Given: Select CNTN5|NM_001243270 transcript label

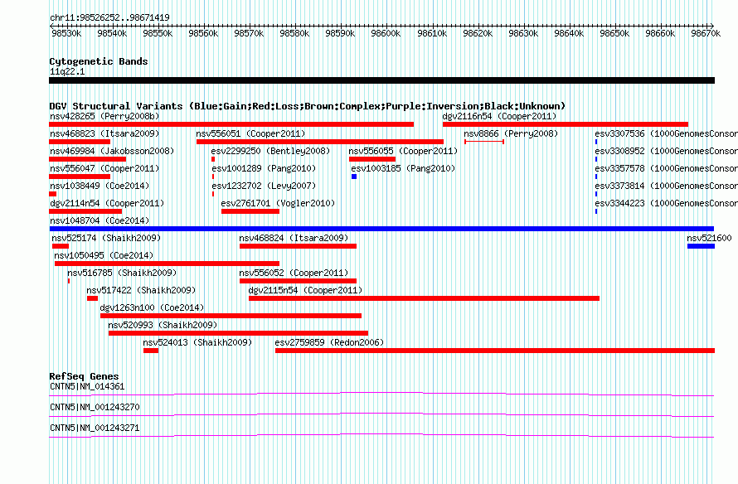Looking at the screenshot, I should tap(95, 407).
